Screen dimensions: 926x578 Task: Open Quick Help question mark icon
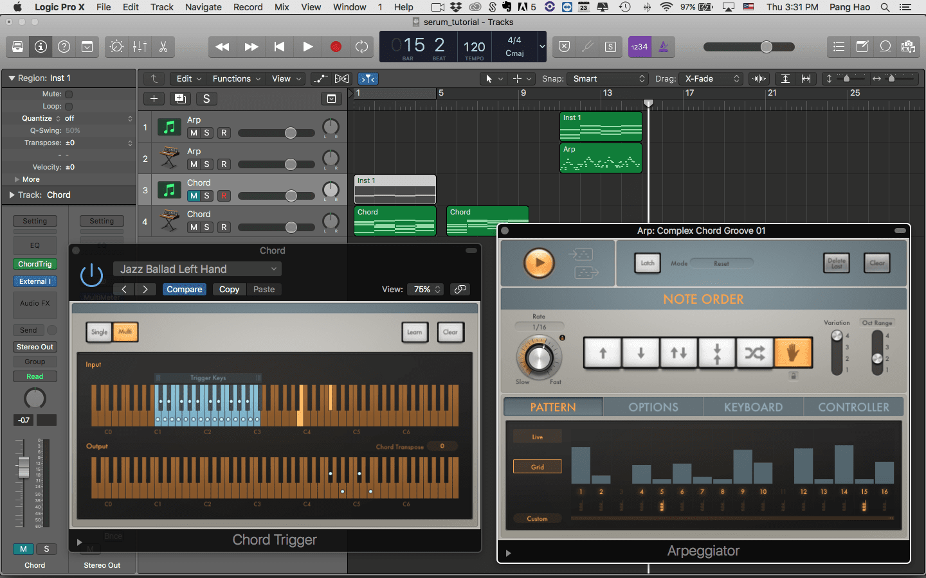(x=64, y=47)
